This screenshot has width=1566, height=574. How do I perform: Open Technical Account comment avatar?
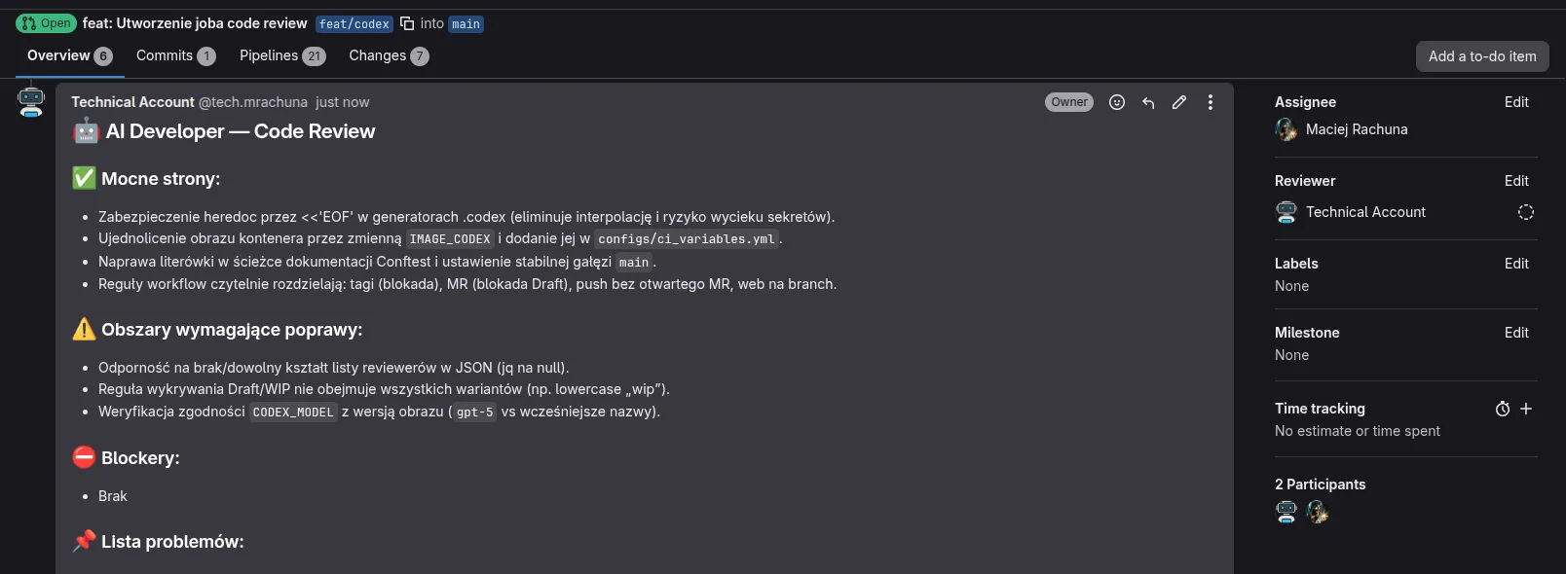coord(31,101)
